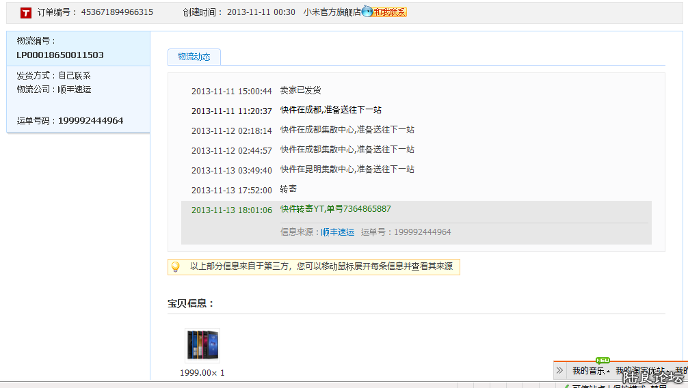
Task: Open the phone product thumbnail
Action: coord(202,345)
